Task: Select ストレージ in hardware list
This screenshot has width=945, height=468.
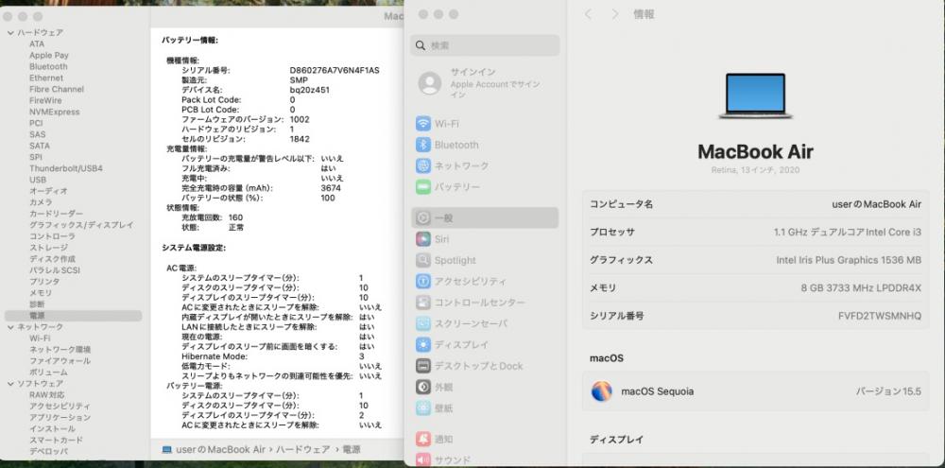Action: (48, 248)
